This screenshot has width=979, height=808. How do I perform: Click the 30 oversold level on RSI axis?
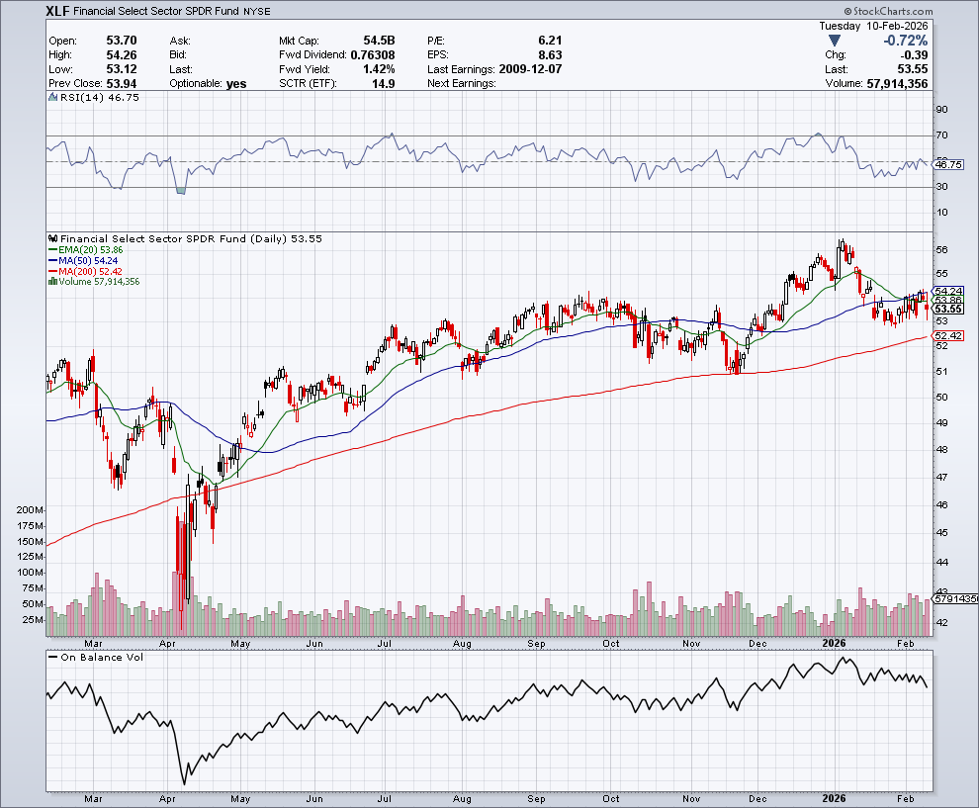pyautogui.click(x=941, y=187)
